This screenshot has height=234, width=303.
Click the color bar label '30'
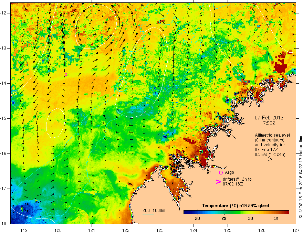250,219
